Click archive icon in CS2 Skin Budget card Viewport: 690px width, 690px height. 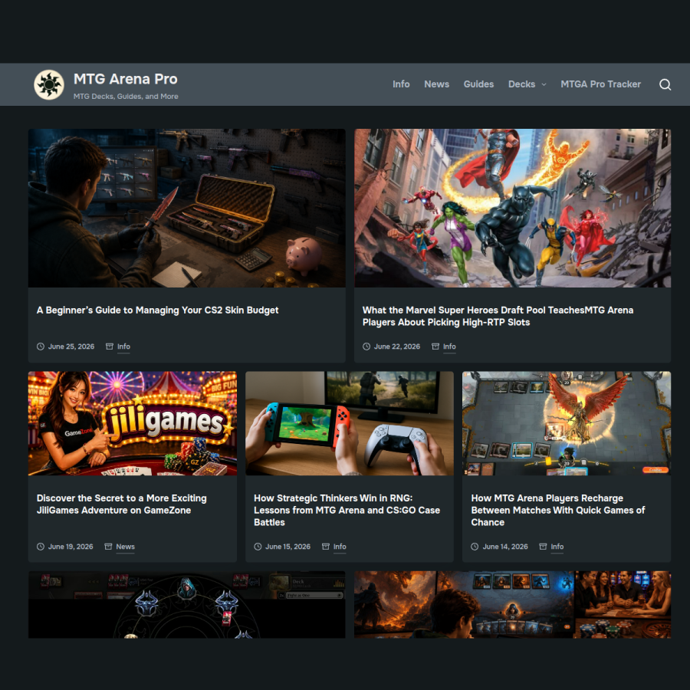point(110,347)
